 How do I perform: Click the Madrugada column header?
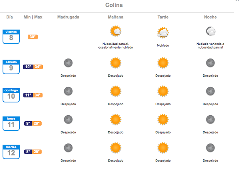point(68,17)
